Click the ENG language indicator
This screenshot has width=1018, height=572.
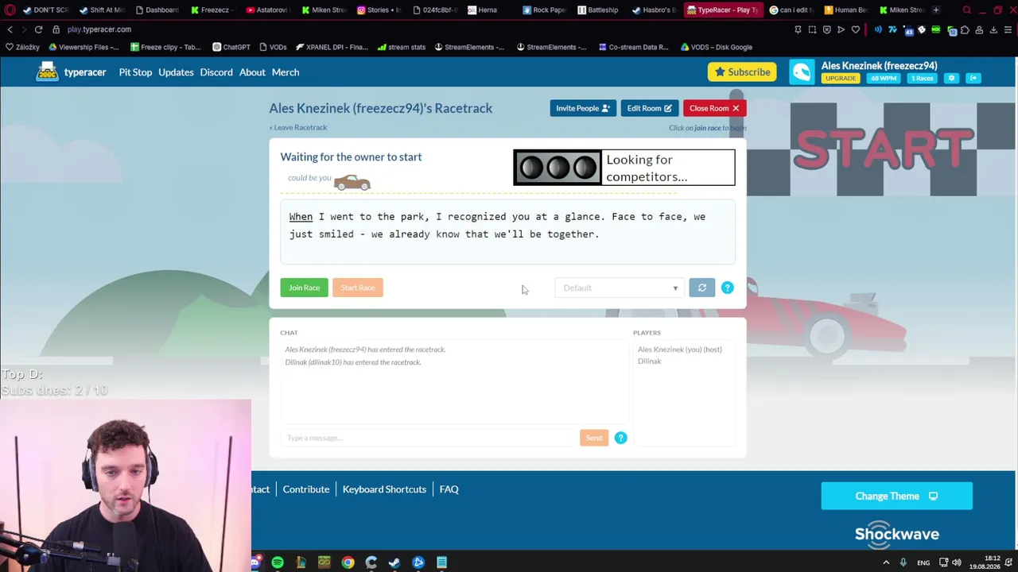coord(923,562)
